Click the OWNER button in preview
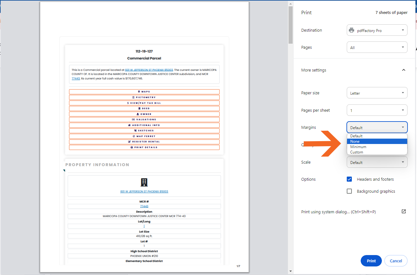 click(x=144, y=114)
